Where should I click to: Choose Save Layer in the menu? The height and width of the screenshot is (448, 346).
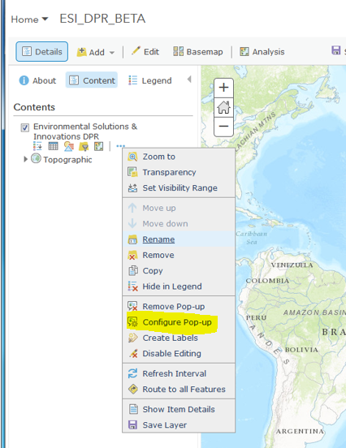(179, 425)
